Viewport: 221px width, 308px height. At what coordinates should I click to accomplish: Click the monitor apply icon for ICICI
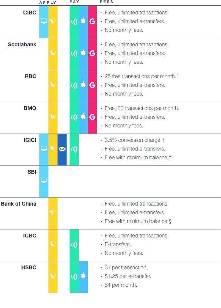pyautogui.click(x=44, y=149)
